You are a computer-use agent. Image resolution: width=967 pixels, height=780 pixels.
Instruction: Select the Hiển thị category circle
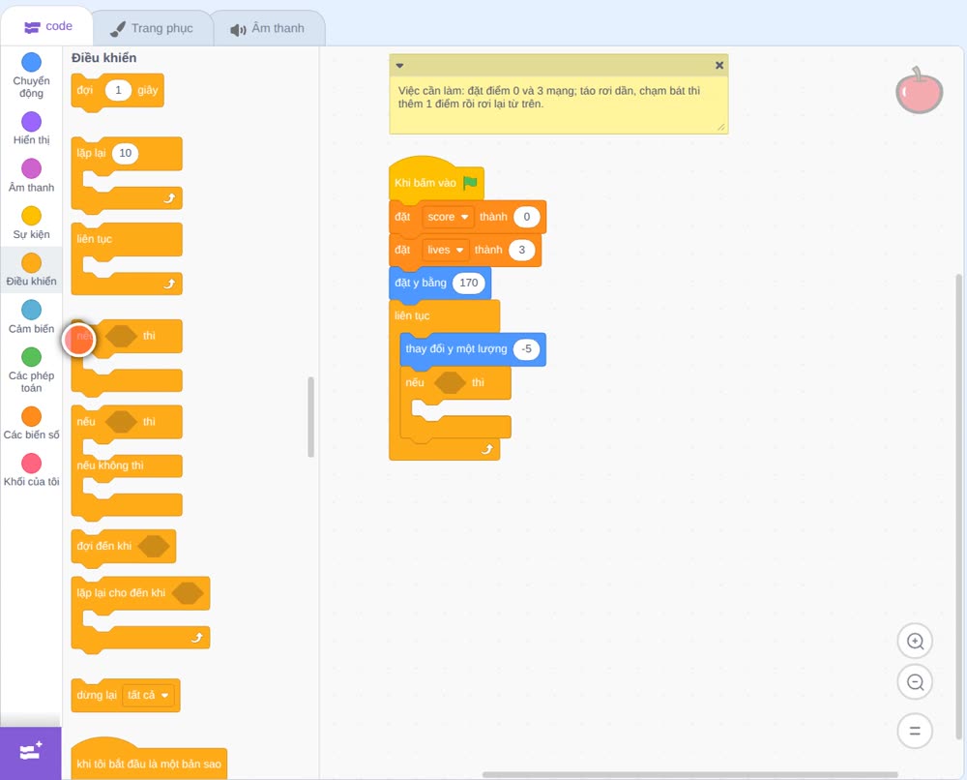[x=32, y=122]
